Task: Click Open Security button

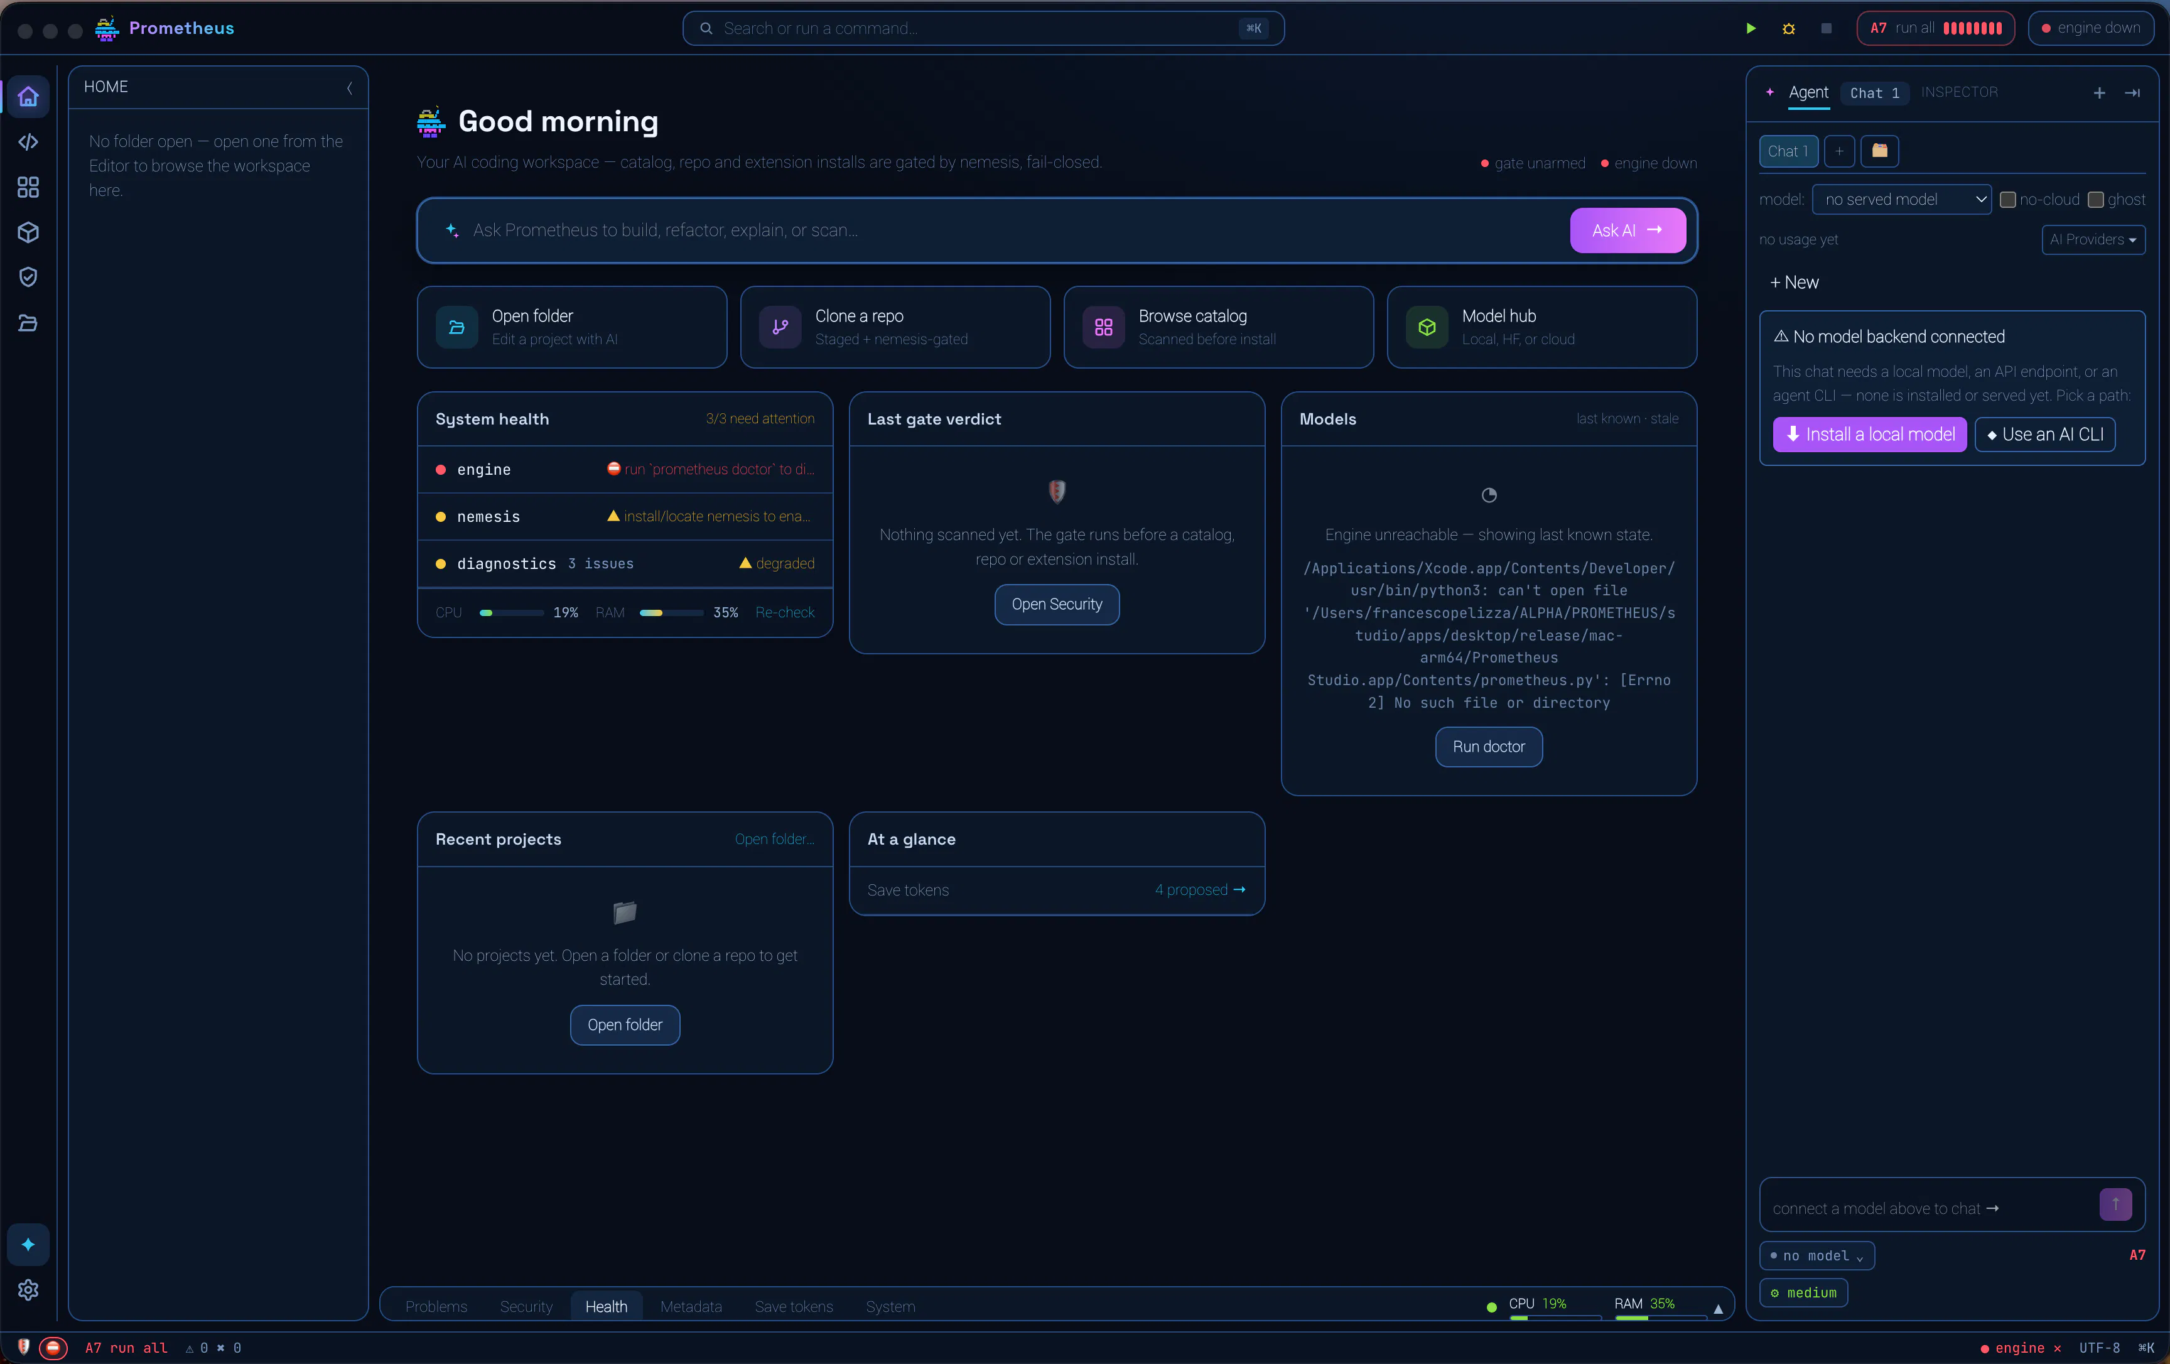Action: click(x=1056, y=604)
